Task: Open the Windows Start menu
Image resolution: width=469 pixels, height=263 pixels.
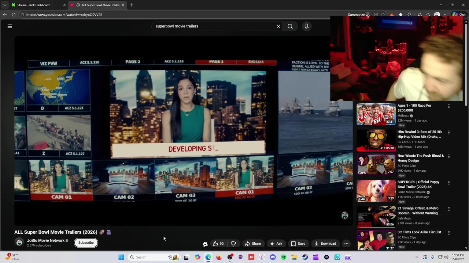Action: 121,257
